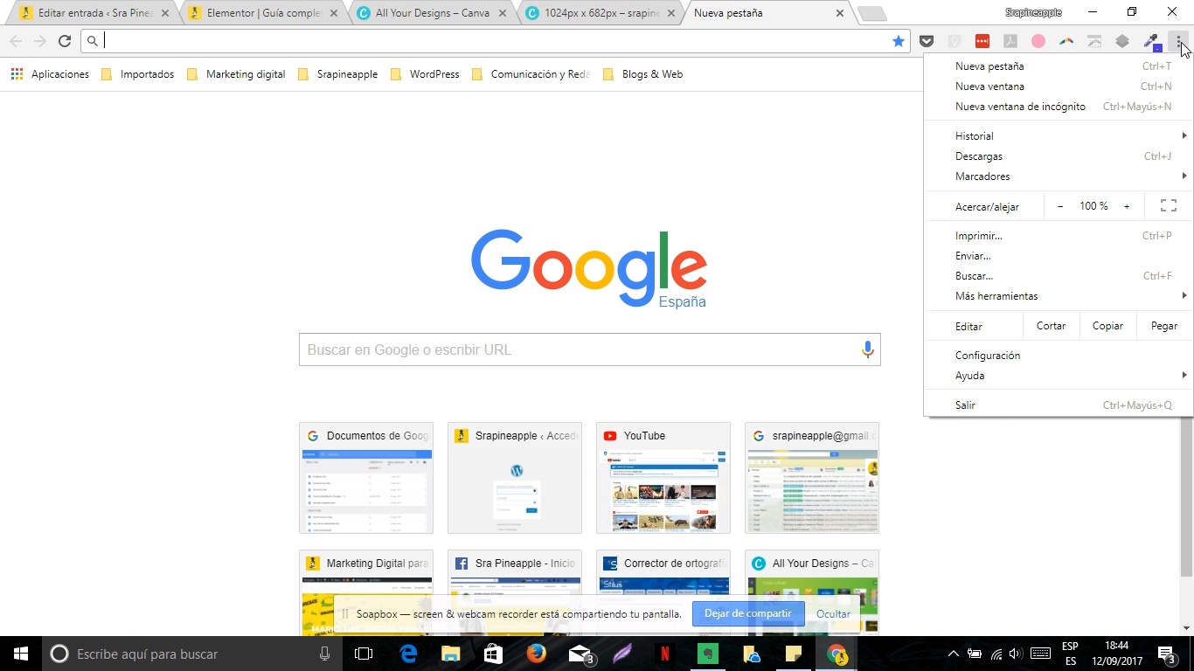Click the voice search microphone in Google box
Image resolution: width=1194 pixels, height=671 pixels.
click(x=867, y=349)
